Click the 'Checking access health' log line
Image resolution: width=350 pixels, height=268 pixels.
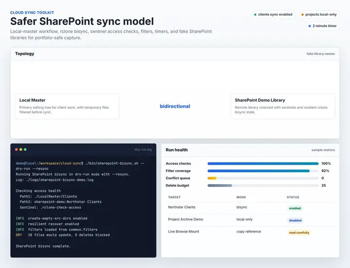click(x=38, y=191)
